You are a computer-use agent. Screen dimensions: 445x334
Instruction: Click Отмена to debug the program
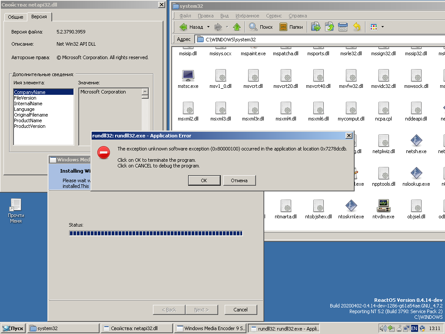[x=239, y=180]
